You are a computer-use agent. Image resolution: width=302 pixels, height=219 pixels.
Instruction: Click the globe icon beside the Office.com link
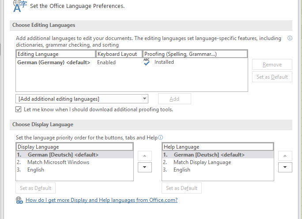(19, 200)
